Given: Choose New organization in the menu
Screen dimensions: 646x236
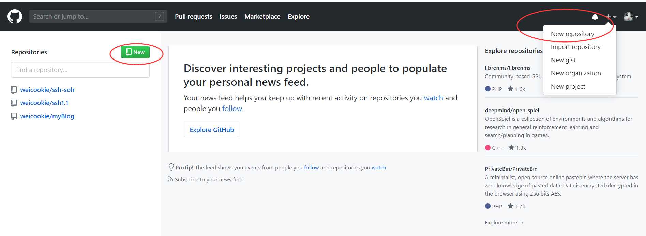Looking at the screenshot, I should coord(576,73).
